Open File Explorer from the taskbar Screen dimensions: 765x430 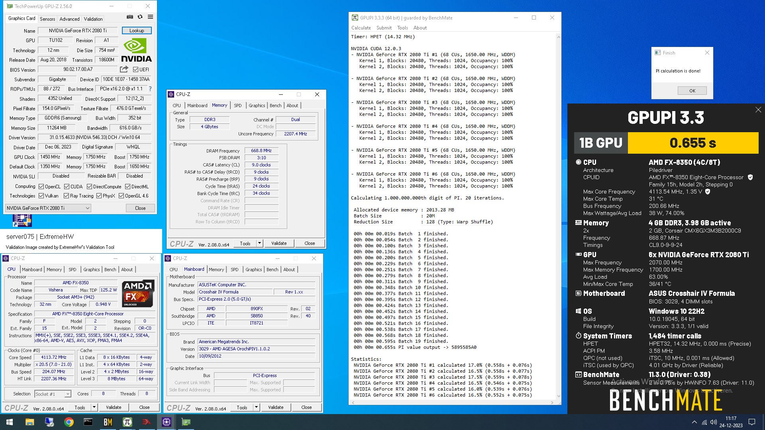(29, 422)
